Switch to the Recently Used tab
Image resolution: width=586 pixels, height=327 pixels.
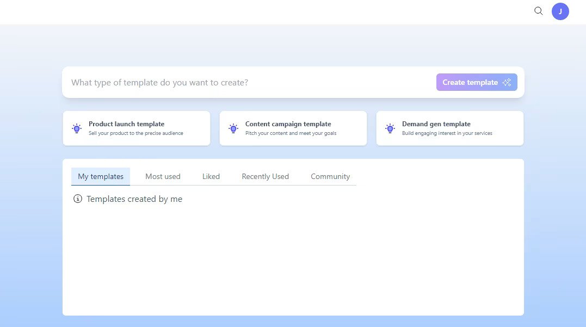[265, 176]
